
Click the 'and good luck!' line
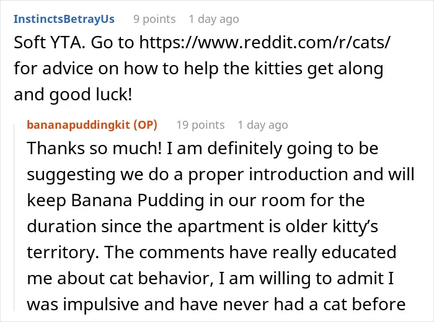click(73, 94)
